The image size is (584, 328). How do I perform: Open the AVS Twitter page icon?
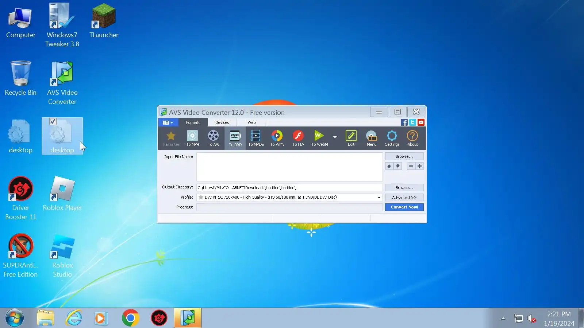[x=412, y=122]
